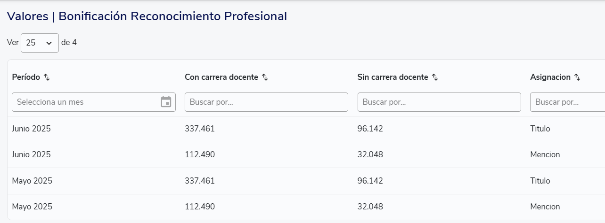Open the rows-per-page dropdown showing 25
The width and height of the screenshot is (605, 223).
pyautogui.click(x=40, y=43)
